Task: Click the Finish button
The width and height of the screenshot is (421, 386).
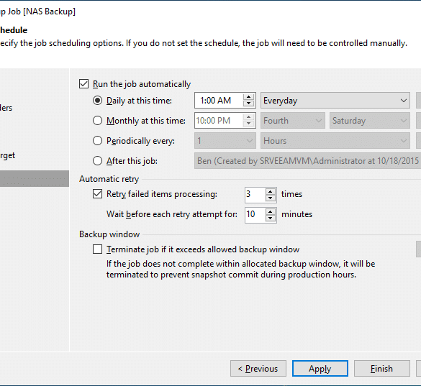Action: pos(382,369)
